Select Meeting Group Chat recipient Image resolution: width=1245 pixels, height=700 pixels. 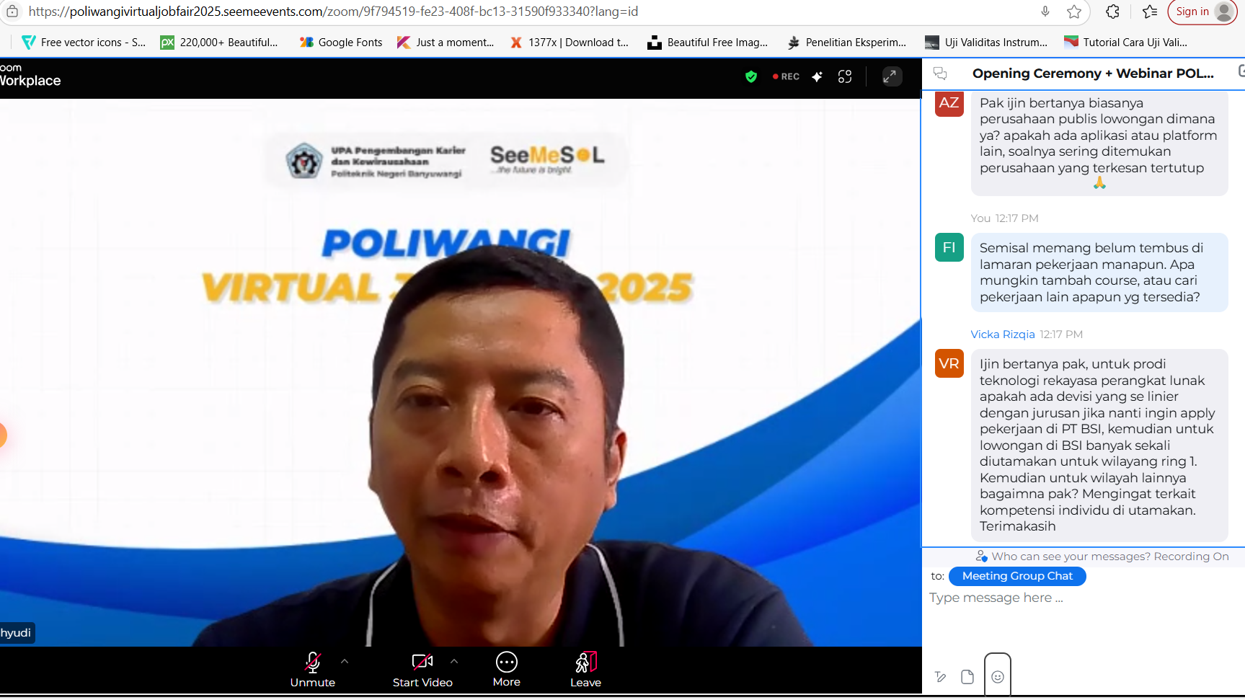[x=1017, y=576]
